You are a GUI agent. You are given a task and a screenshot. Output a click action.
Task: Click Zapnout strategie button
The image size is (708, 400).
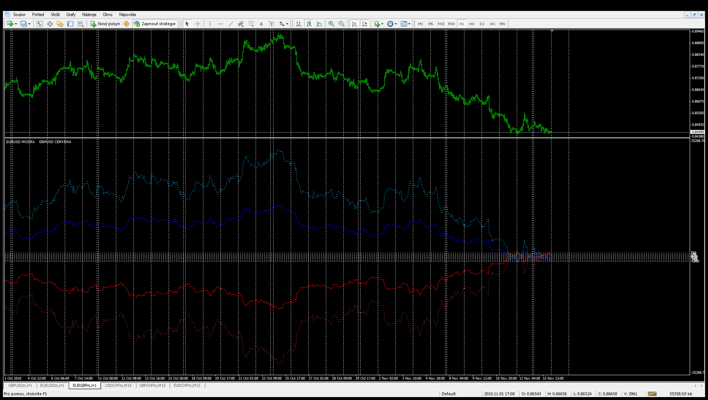click(x=155, y=24)
